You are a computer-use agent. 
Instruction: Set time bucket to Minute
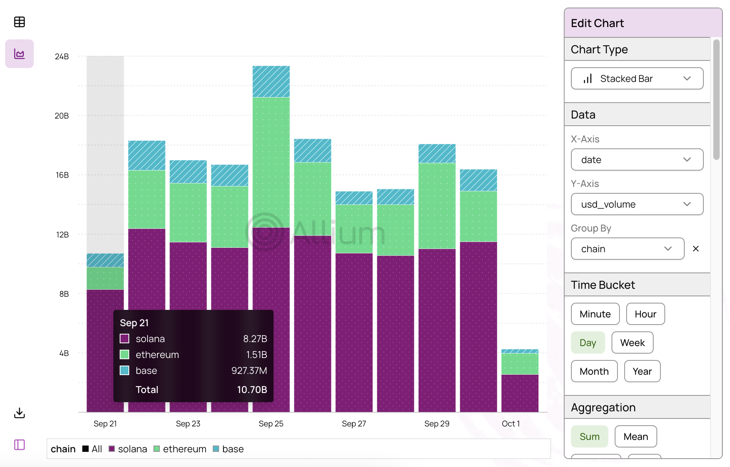click(595, 314)
